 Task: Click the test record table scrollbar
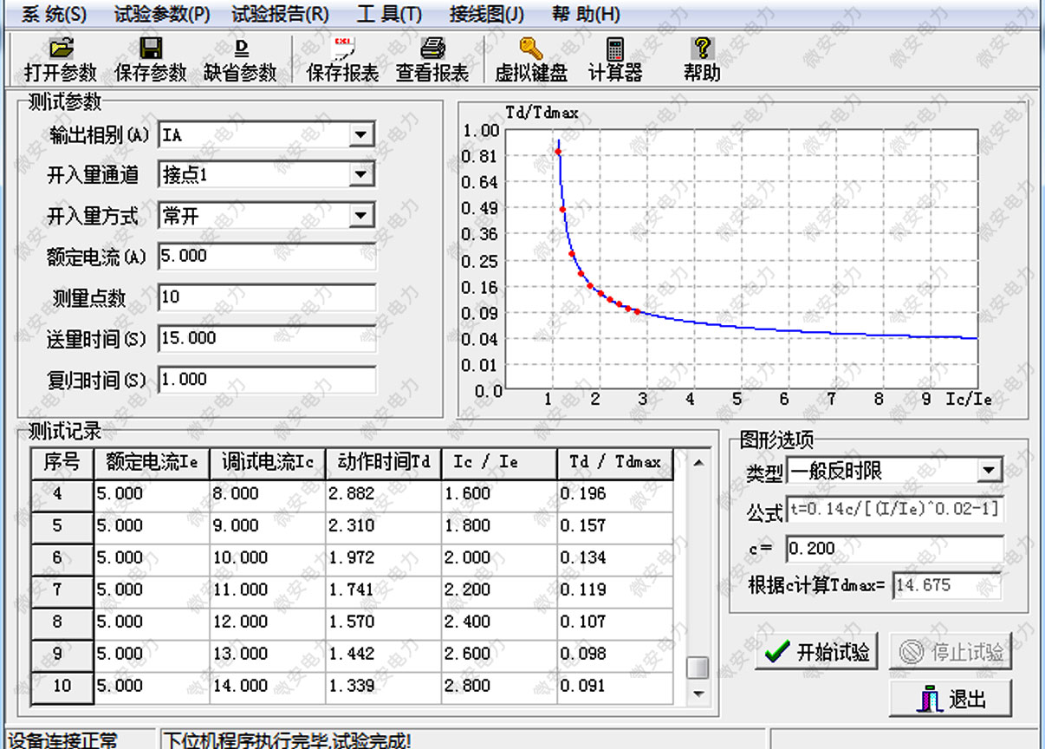point(698,663)
